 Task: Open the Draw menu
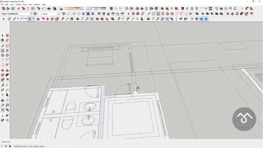click(25, 5)
